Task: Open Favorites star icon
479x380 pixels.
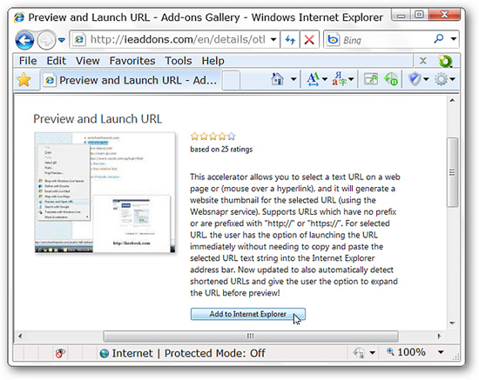Action: click(x=24, y=80)
